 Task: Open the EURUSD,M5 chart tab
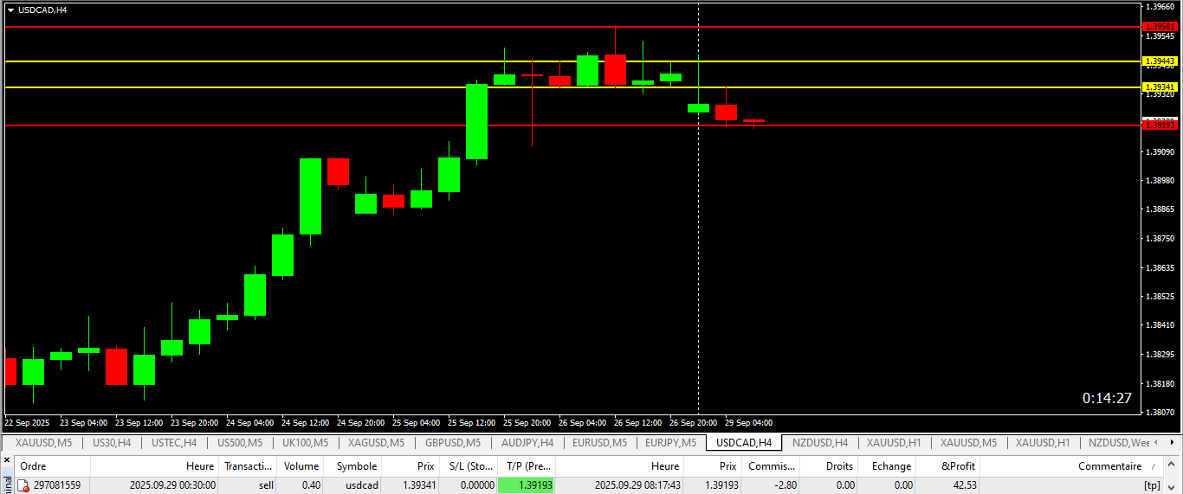(x=600, y=443)
